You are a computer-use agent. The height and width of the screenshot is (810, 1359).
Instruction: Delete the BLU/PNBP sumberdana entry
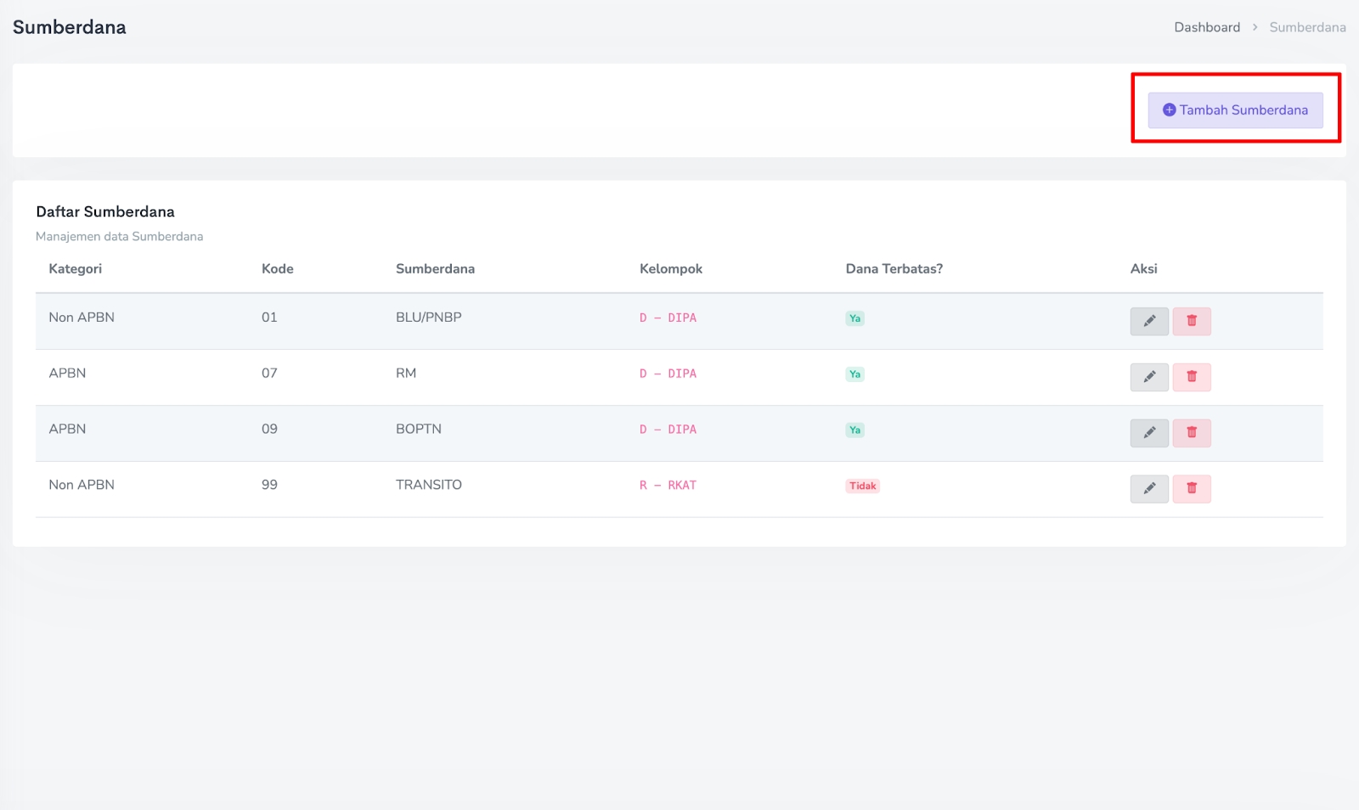[1191, 321]
